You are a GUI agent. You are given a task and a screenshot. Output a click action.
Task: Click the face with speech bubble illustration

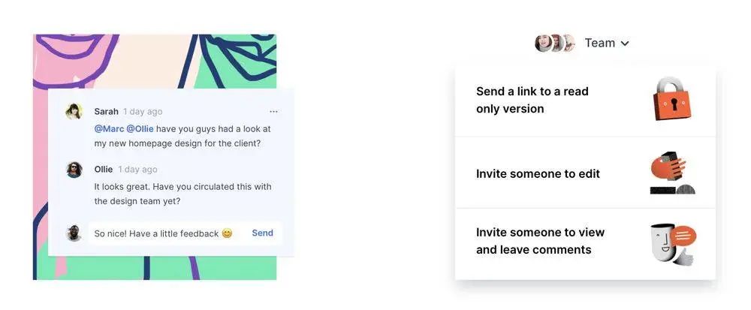[673, 243]
